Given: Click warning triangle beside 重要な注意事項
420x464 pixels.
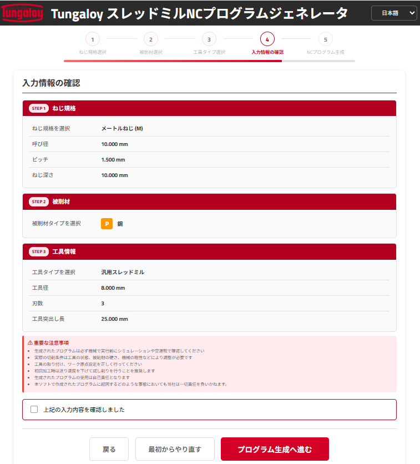Looking at the screenshot, I should click(x=30, y=343).
